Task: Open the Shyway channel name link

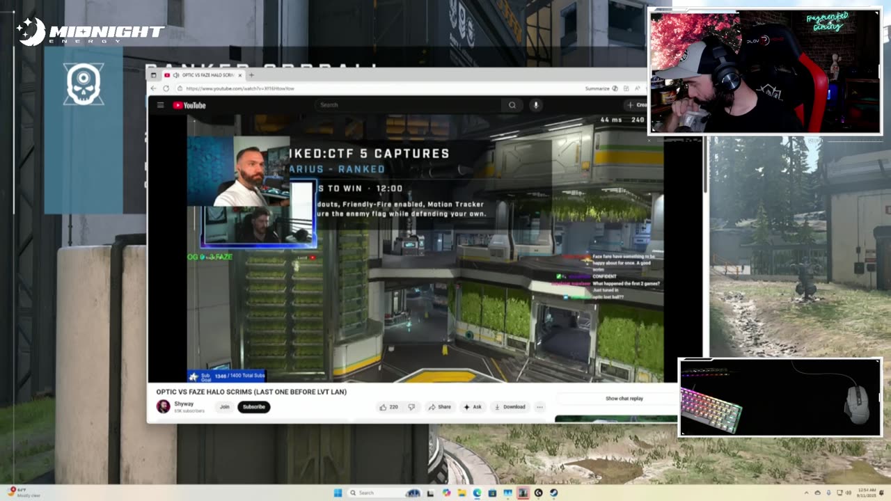Action: [x=184, y=404]
